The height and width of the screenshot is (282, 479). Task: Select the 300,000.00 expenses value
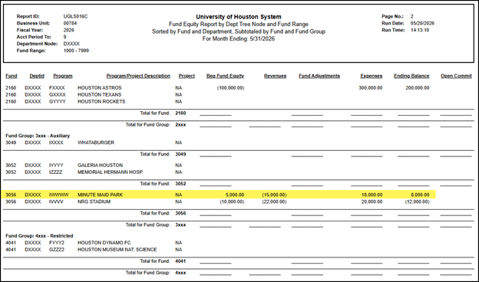tap(371, 88)
